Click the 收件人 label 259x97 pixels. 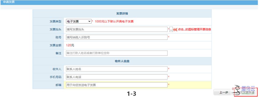(57, 69)
